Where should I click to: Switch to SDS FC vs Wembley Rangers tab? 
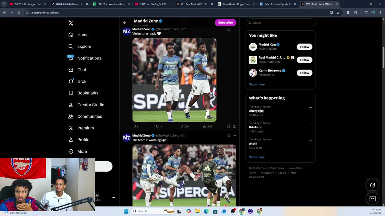pyautogui.click(x=110, y=4)
